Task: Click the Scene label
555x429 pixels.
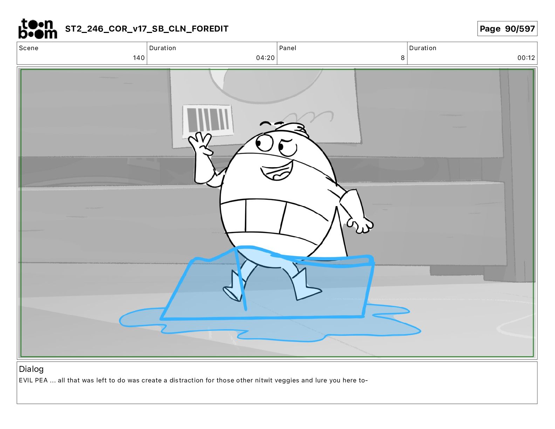Action: click(29, 48)
